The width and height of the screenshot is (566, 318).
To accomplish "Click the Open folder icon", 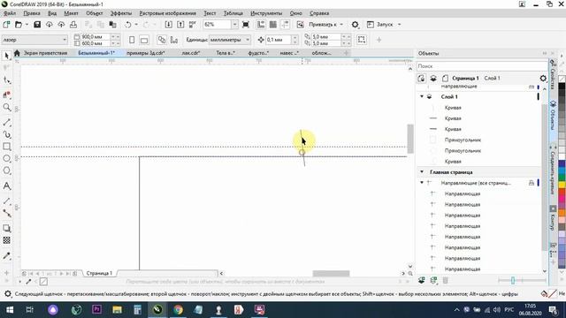I will click(19, 25).
